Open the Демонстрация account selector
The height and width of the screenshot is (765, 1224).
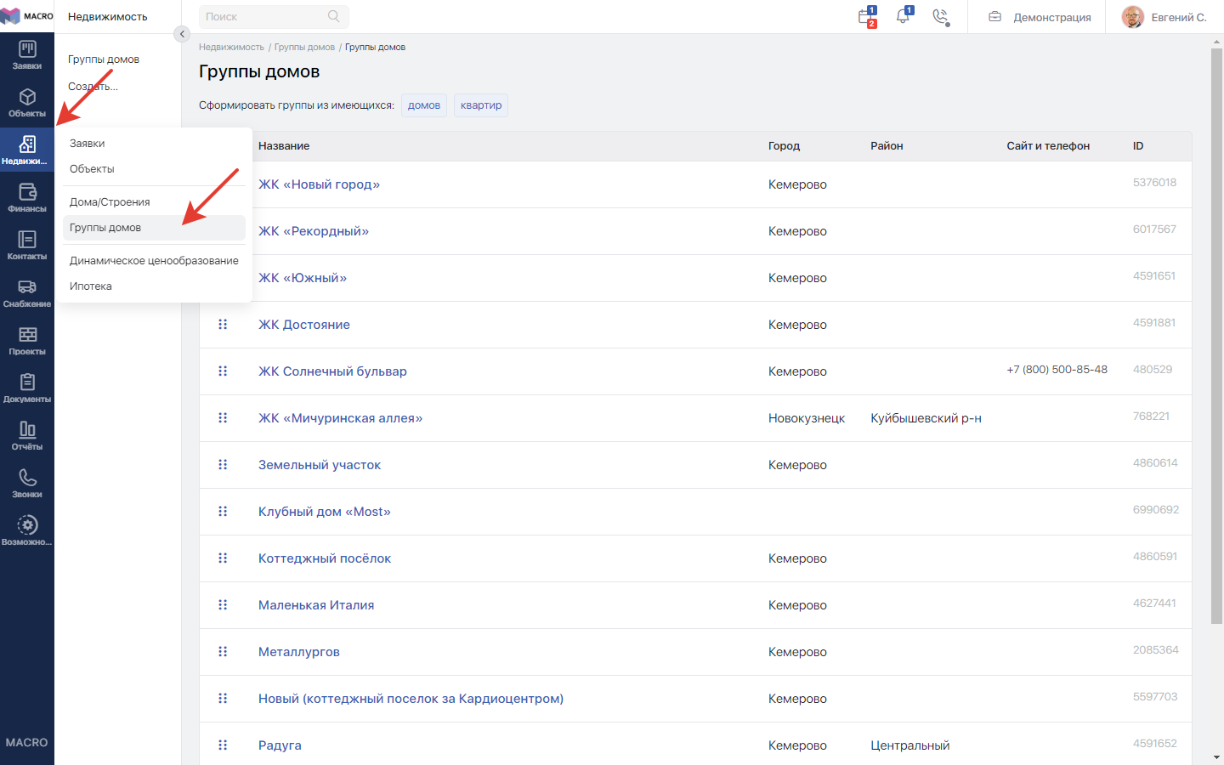pyautogui.click(x=1040, y=17)
